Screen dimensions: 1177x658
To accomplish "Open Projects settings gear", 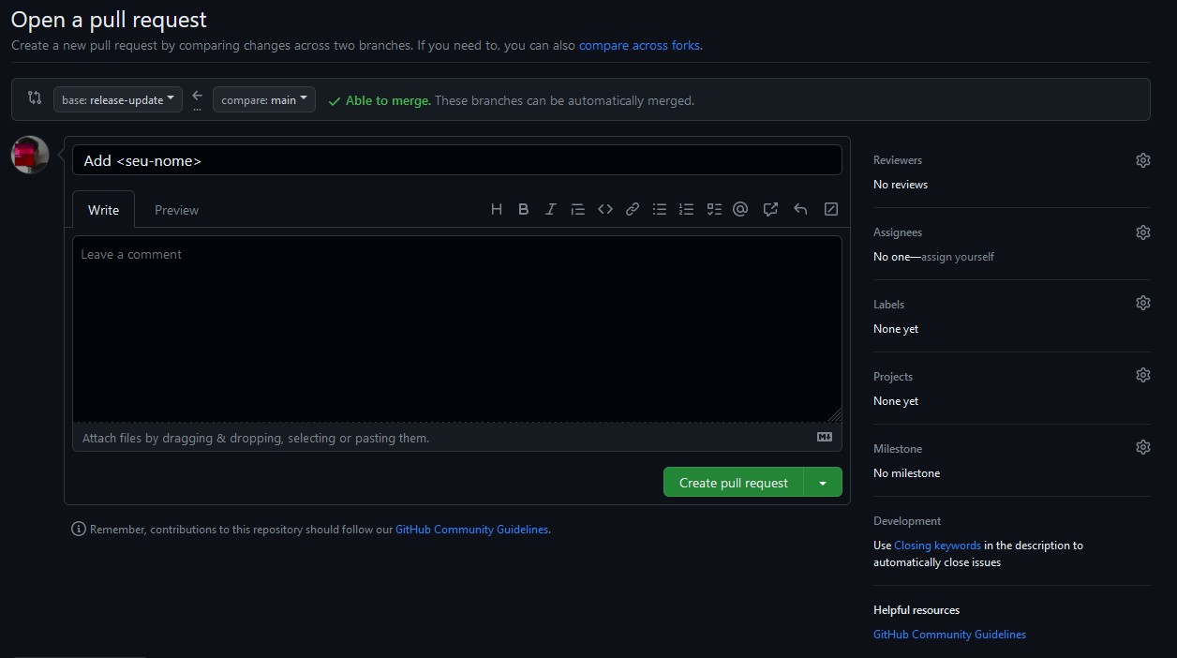I will coord(1142,375).
